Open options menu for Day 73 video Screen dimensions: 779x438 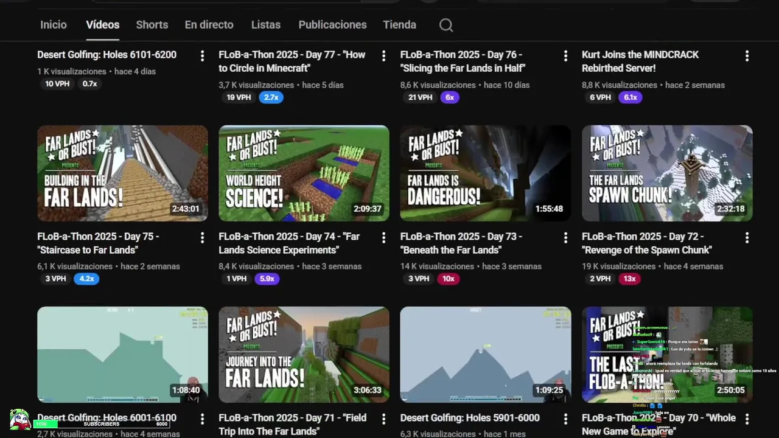(565, 238)
